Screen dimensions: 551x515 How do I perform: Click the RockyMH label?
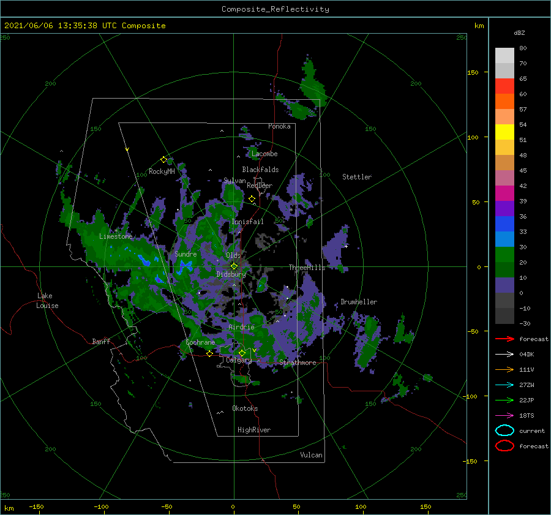coord(162,171)
